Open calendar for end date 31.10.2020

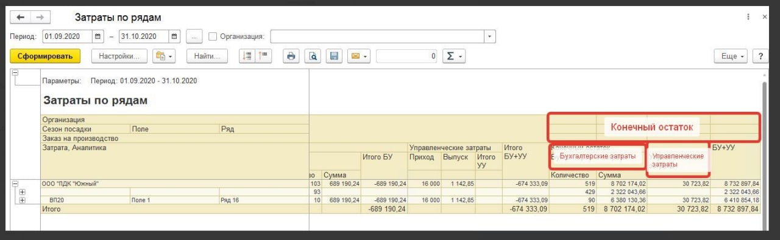(175, 36)
